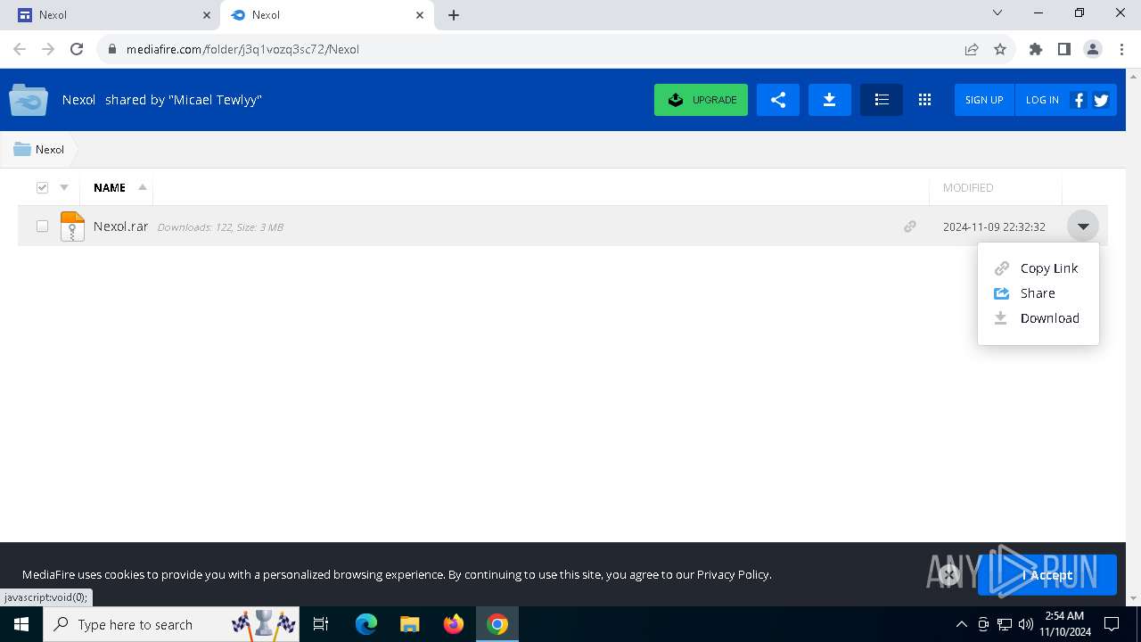This screenshot has width=1141, height=642.
Task: Open the Chrome extensions puzzle icon
Action: (x=1035, y=49)
